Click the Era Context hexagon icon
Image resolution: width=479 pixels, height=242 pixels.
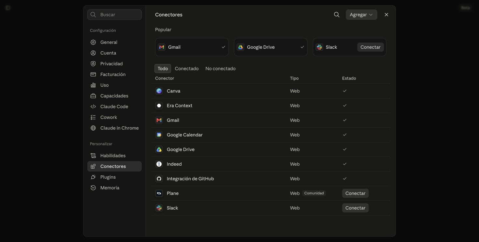[x=159, y=106]
